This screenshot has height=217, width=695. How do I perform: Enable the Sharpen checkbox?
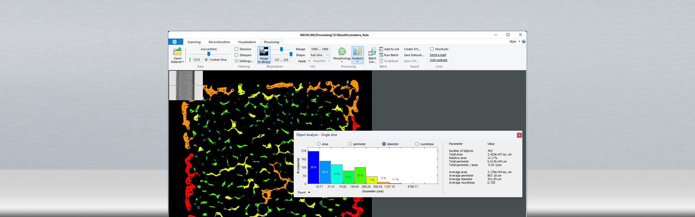(236, 55)
